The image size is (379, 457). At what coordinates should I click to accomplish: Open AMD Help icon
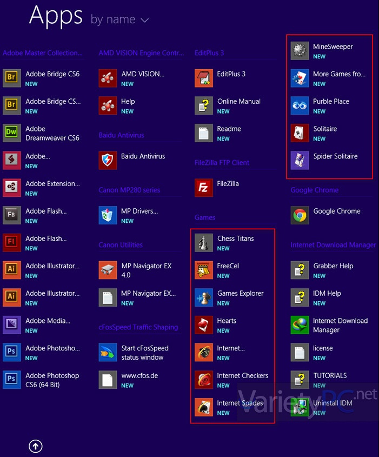(108, 105)
